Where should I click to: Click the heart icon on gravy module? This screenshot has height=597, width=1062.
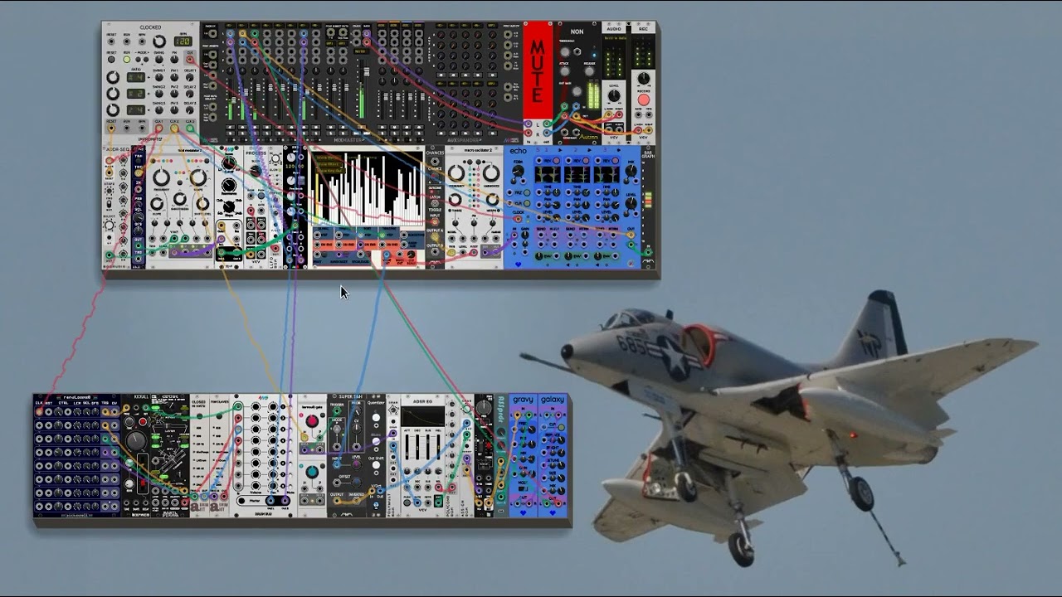pyautogui.click(x=523, y=512)
